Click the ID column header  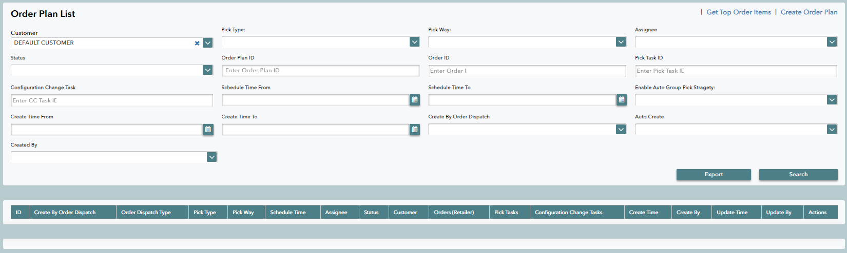(x=20, y=212)
